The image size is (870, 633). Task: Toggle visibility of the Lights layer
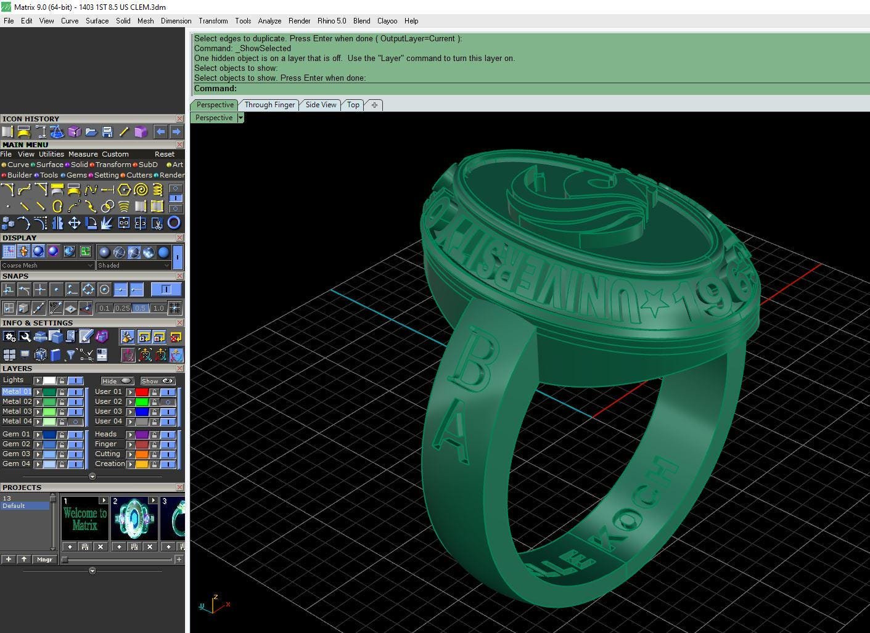75,380
